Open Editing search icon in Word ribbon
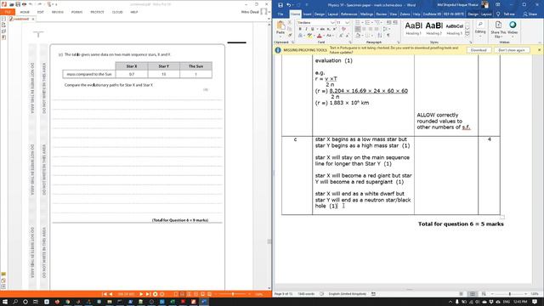544x306 pixels. [480, 25]
